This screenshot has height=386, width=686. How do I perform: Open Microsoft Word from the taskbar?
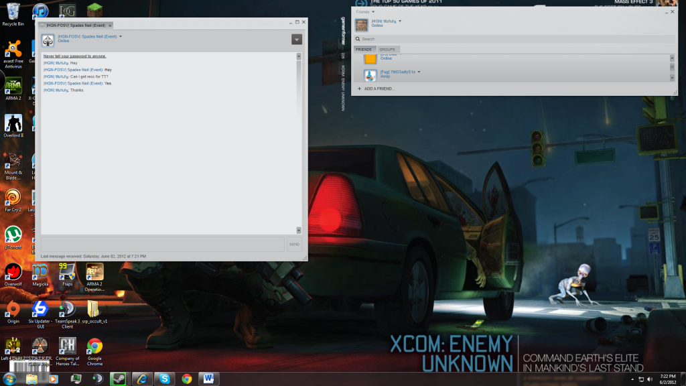209,379
